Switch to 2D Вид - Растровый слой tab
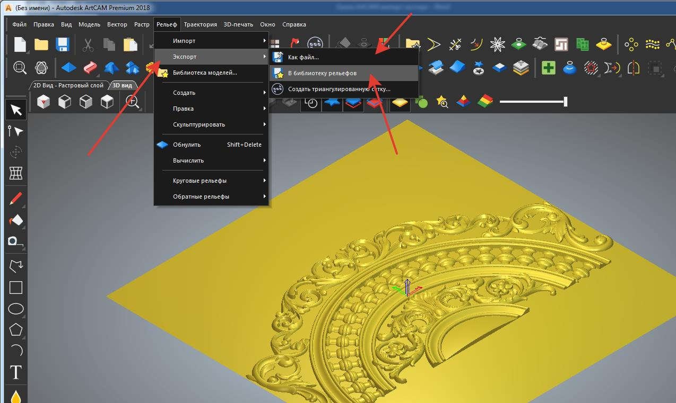 click(67, 85)
